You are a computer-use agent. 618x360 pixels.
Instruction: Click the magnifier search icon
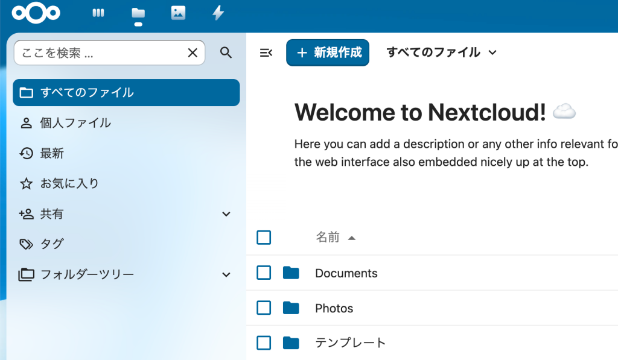226,53
